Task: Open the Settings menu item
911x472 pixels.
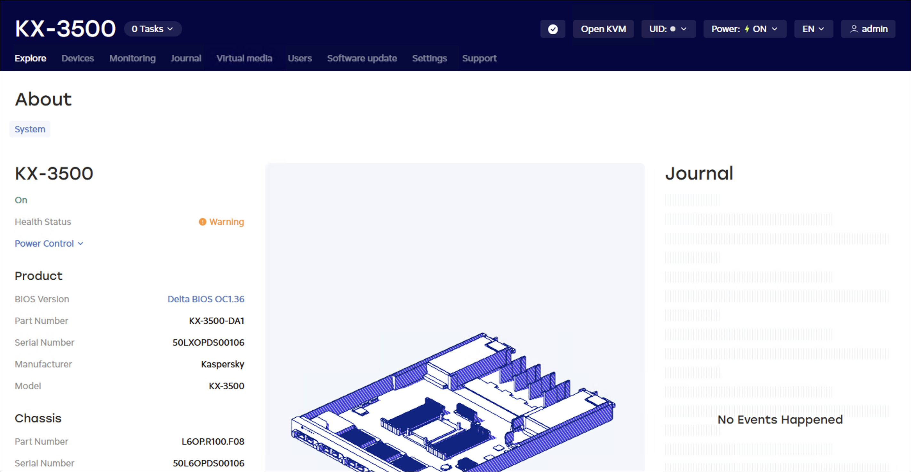Action: coord(429,58)
